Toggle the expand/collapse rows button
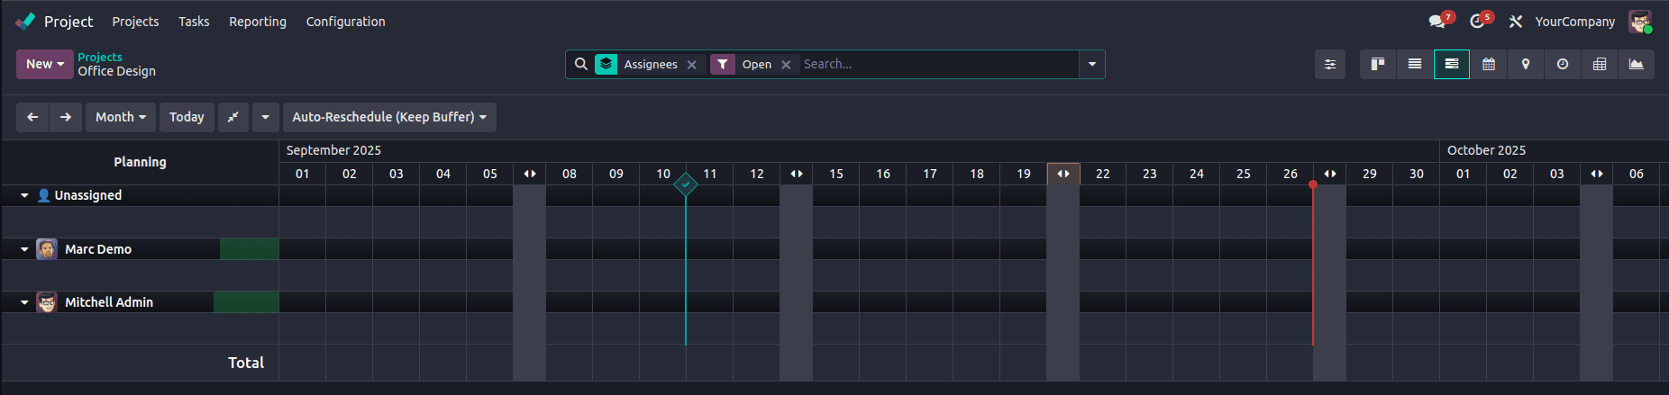The width and height of the screenshot is (1669, 395). pyautogui.click(x=233, y=117)
